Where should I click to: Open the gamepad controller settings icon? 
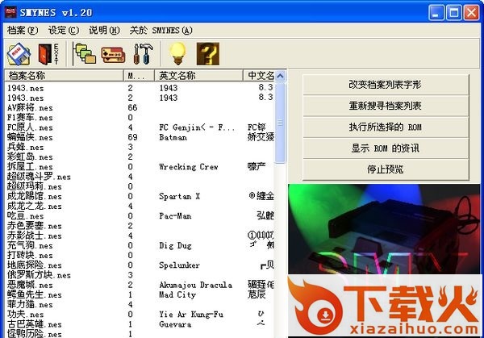113,55
